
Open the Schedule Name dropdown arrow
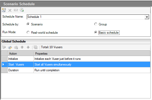click(x=147, y=17)
